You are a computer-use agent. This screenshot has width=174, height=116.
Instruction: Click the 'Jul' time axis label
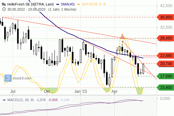point(13,92)
